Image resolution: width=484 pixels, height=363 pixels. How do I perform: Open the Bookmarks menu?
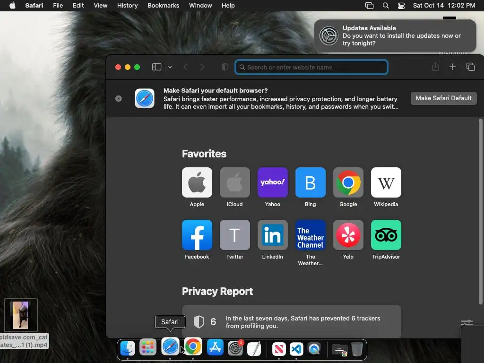pyautogui.click(x=163, y=6)
